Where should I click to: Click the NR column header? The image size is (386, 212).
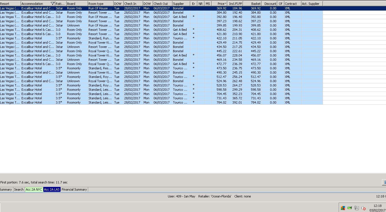coord(201,4)
